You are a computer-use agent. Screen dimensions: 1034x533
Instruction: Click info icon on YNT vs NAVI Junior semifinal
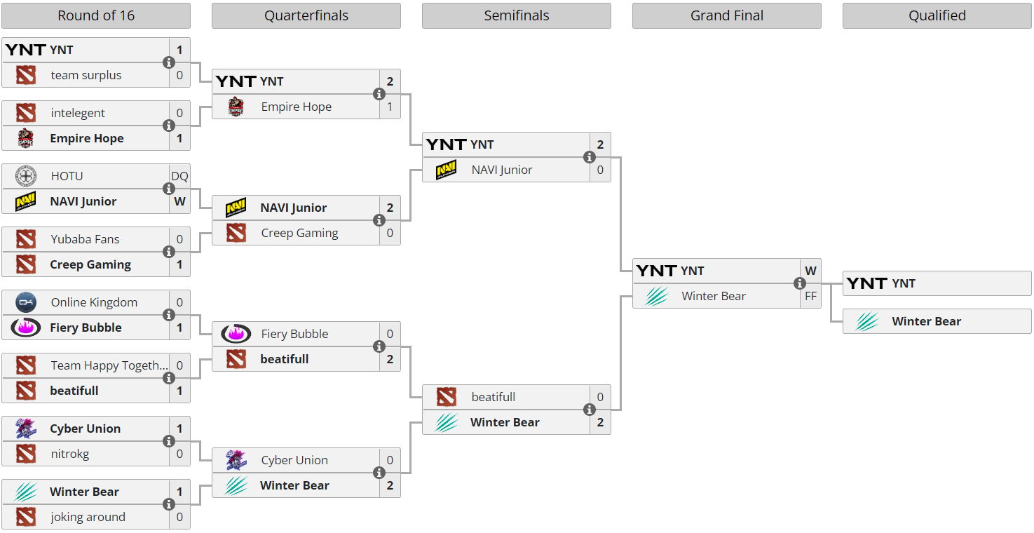click(590, 157)
